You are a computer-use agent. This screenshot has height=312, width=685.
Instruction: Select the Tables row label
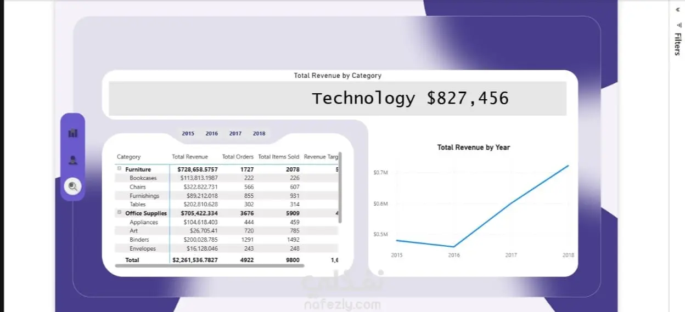point(138,205)
